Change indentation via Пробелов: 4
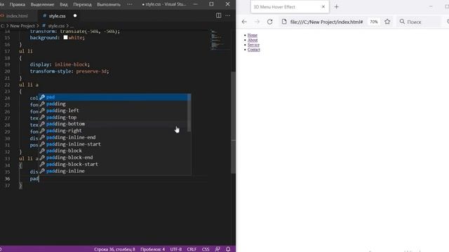 153,249
